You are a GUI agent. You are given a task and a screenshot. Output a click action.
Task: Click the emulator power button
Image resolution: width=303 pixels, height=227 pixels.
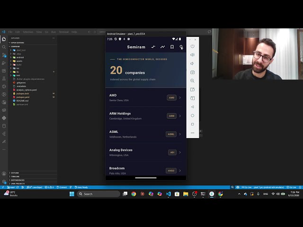193,46
